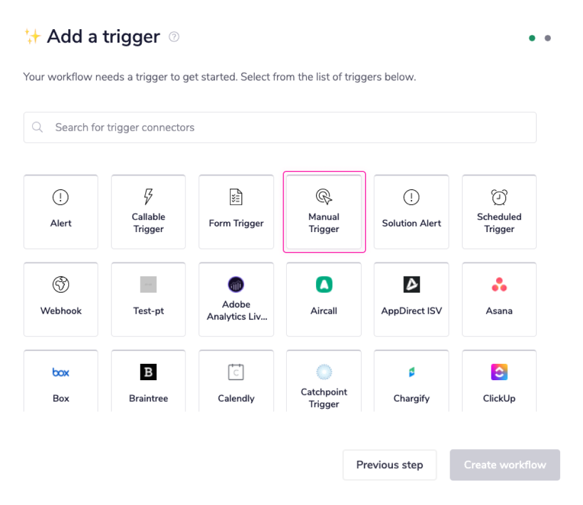583x505 pixels.
Task: Select the Webhook trigger icon
Action: [x=61, y=285]
